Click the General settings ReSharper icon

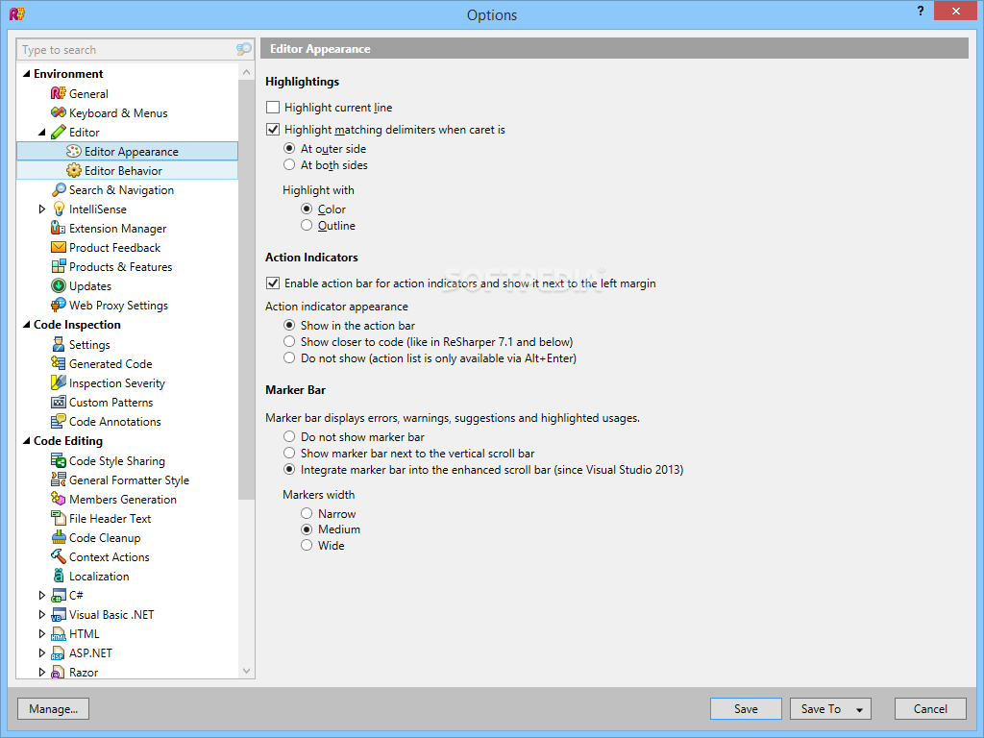point(59,93)
